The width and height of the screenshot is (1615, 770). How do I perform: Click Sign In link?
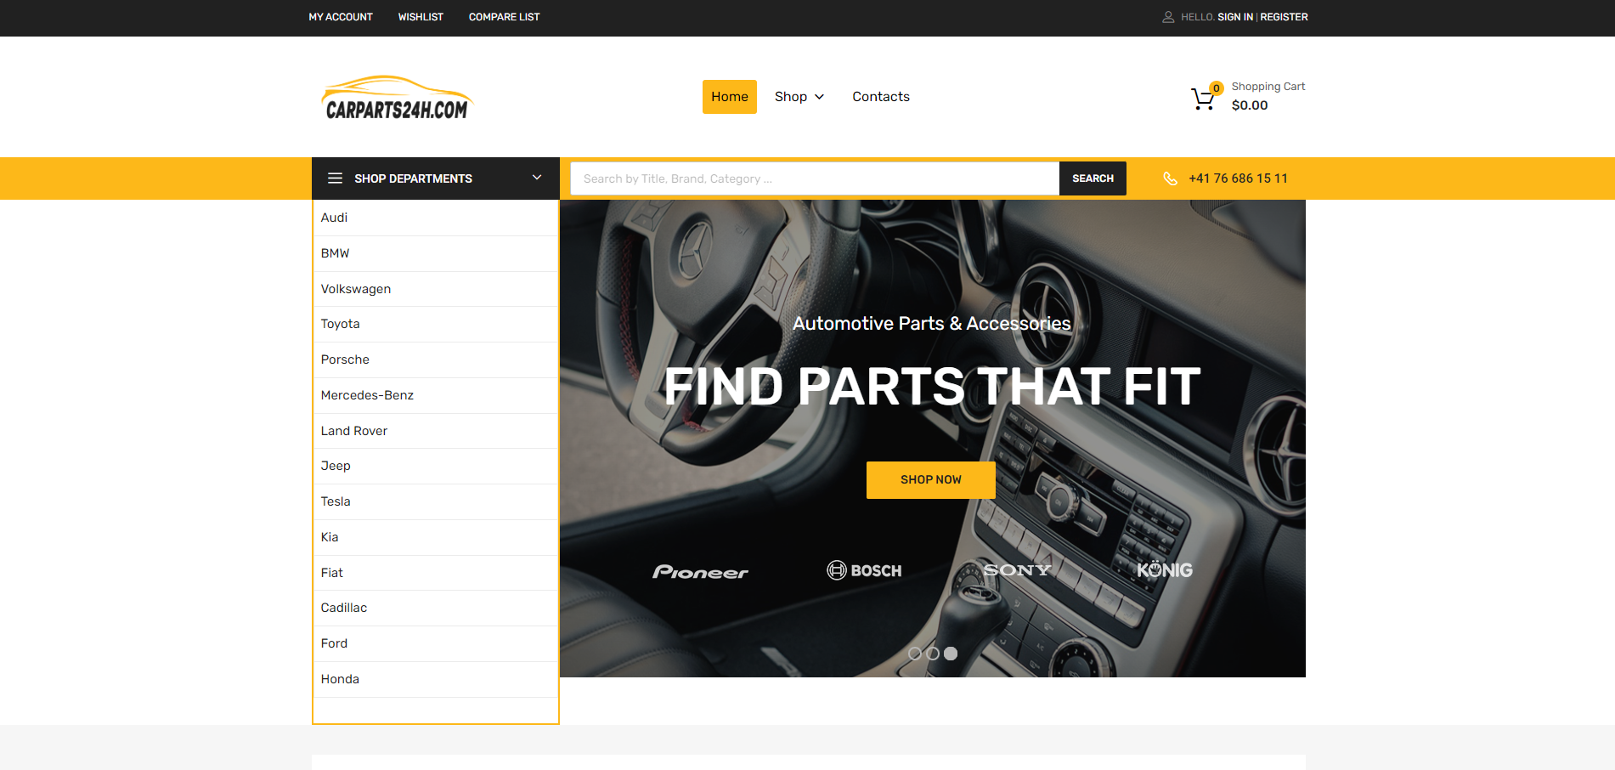(x=1235, y=17)
